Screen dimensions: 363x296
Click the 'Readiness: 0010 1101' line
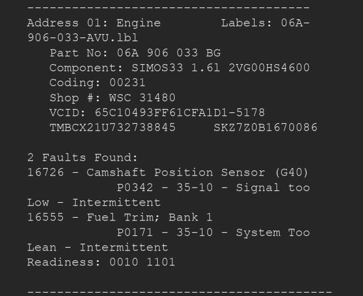pos(101,262)
